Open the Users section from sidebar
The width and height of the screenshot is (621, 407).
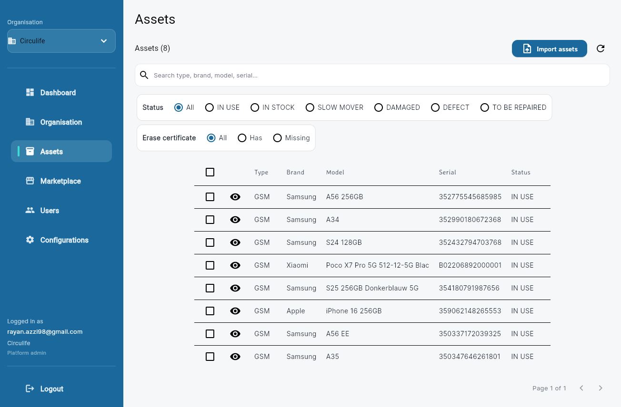click(50, 211)
